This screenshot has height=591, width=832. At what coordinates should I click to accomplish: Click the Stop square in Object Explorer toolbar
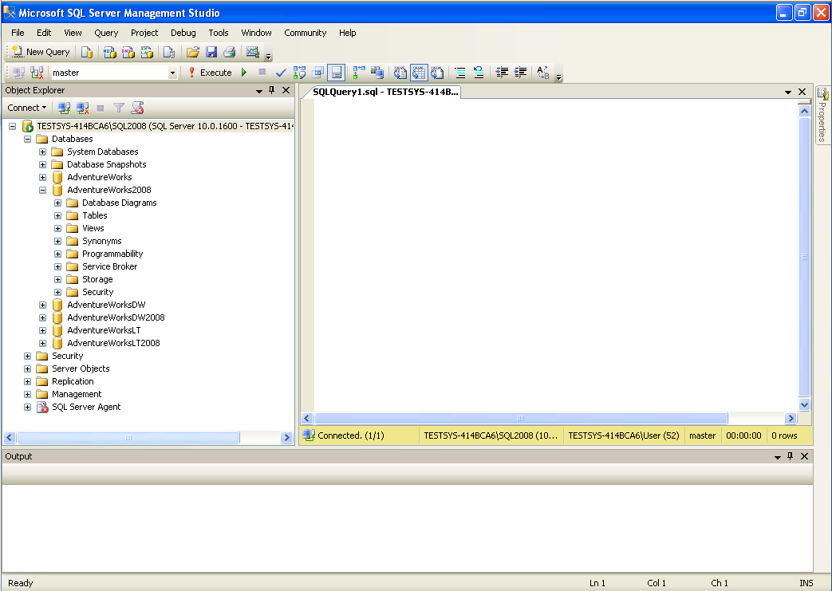pos(101,108)
